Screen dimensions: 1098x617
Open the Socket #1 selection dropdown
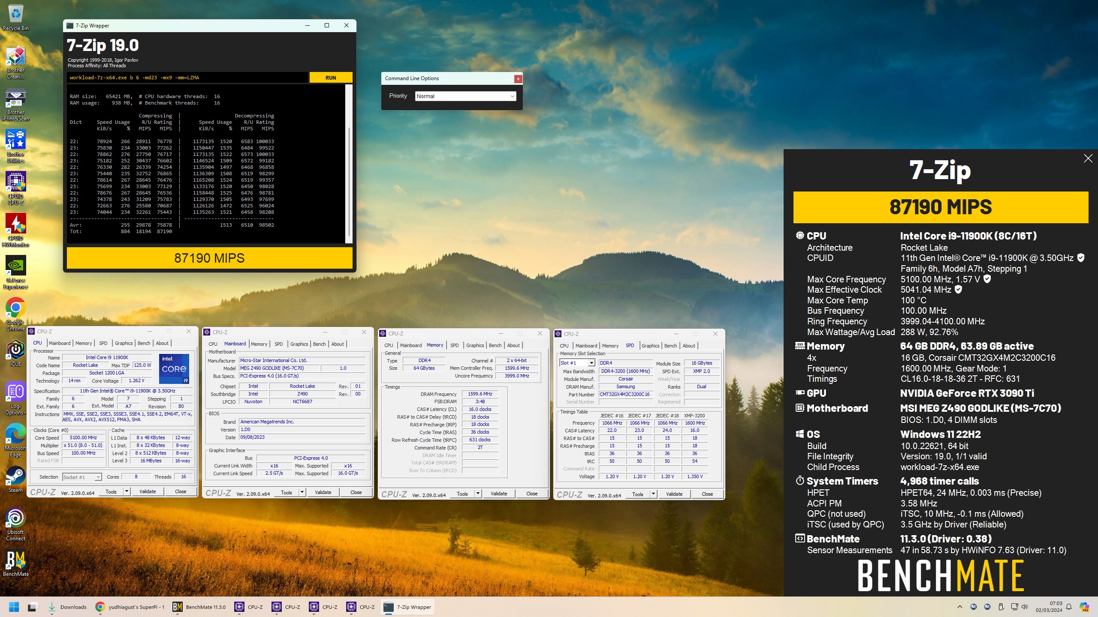click(81, 477)
